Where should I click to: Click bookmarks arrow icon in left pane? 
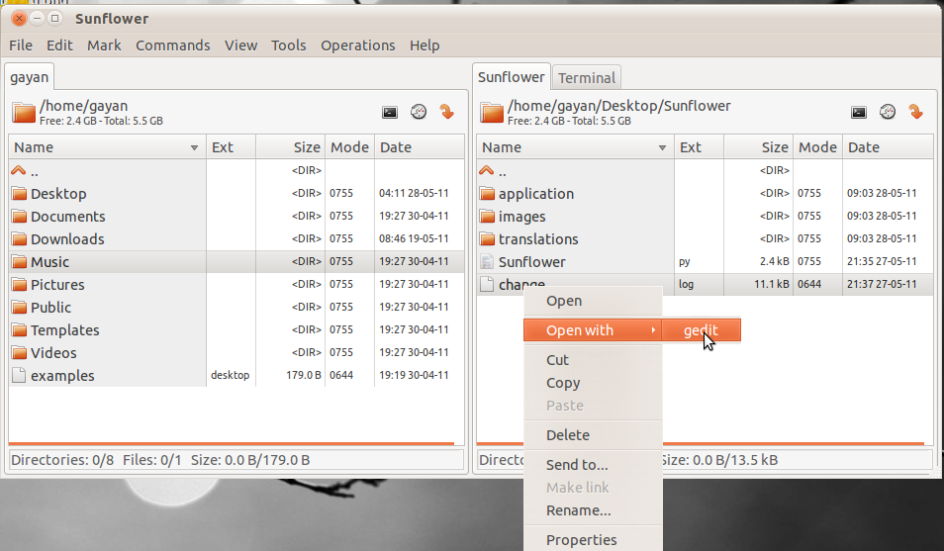[x=446, y=112]
